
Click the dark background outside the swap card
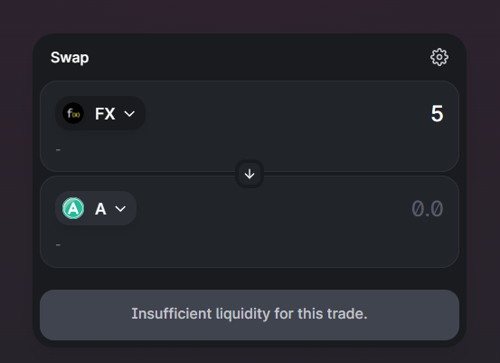[x=249, y=16]
